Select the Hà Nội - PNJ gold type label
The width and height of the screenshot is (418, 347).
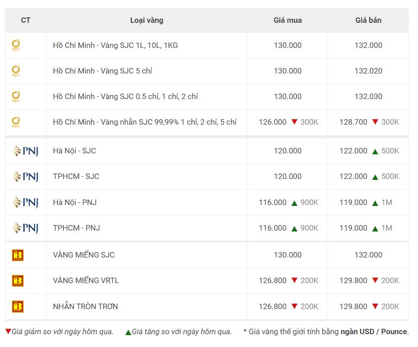pyautogui.click(x=75, y=202)
